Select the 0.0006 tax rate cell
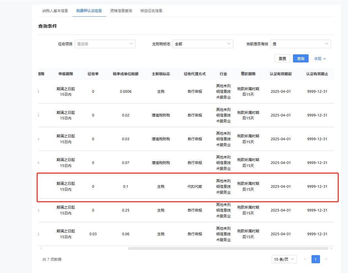The image size is (348, 273). pos(126,91)
